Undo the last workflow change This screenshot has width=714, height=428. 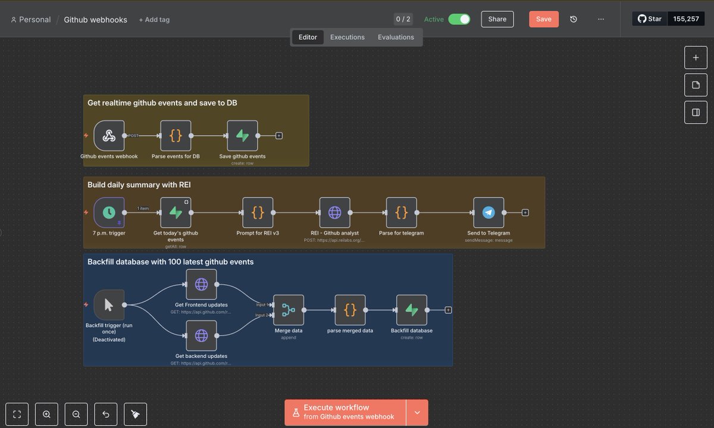[x=105, y=414]
